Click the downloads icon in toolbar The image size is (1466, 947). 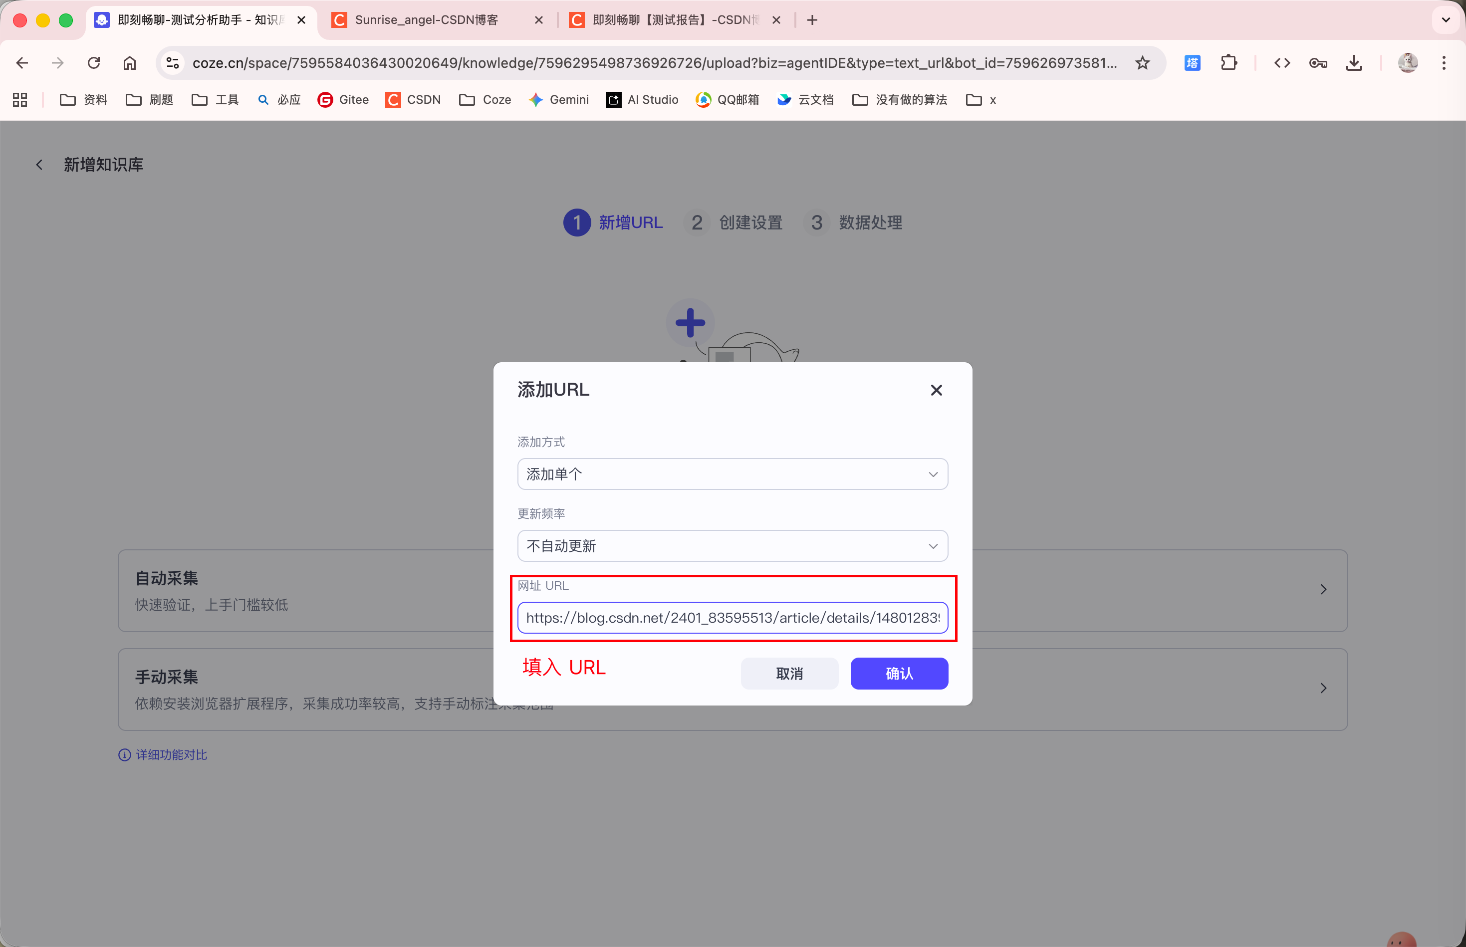coord(1353,63)
